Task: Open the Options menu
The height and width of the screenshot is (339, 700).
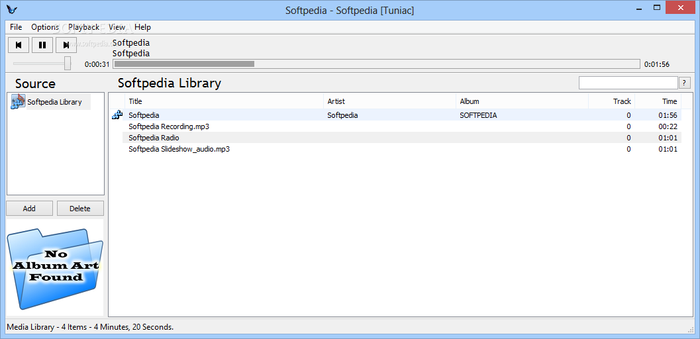Action: pyautogui.click(x=45, y=26)
